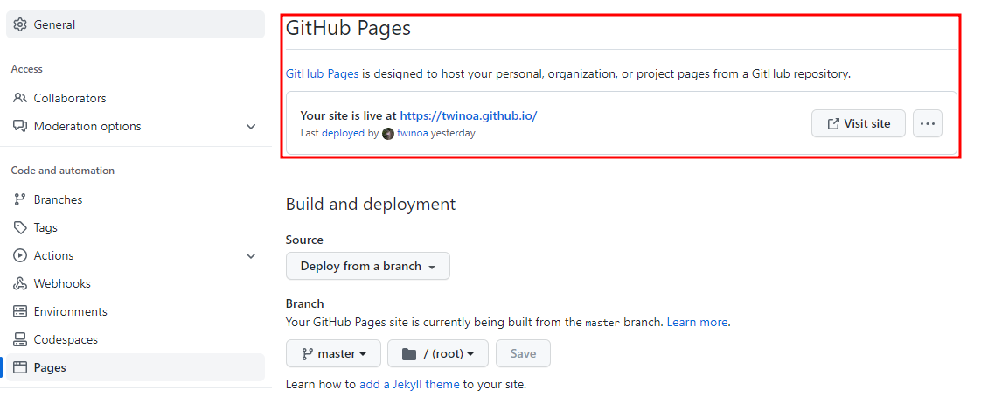Click the Save button
The image size is (981, 397).
523,354
